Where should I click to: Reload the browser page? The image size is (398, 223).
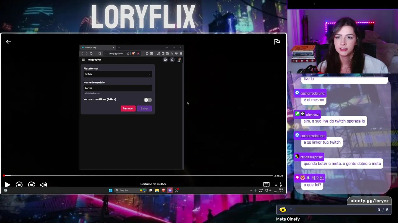(91, 53)
